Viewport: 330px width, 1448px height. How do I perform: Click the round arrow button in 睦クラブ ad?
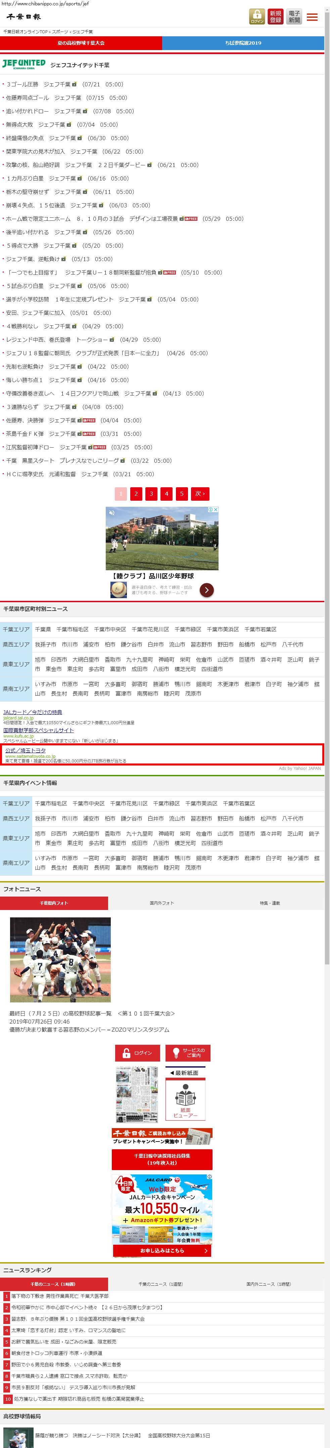point(206,590)
